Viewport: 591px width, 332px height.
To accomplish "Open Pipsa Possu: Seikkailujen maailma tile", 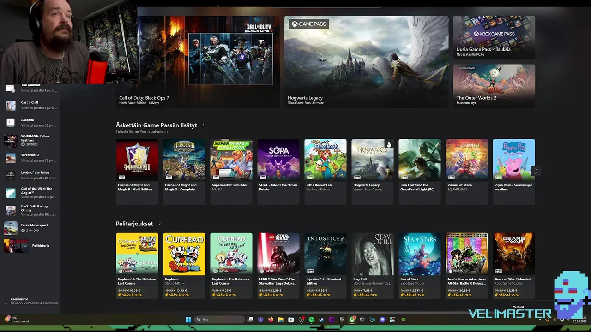I will [x=513, y=172].
